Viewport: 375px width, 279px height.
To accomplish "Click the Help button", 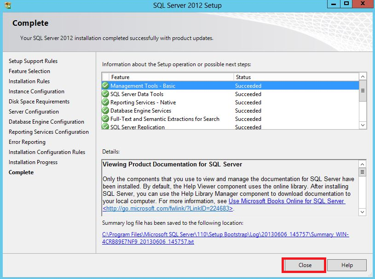I will point(347,265).
